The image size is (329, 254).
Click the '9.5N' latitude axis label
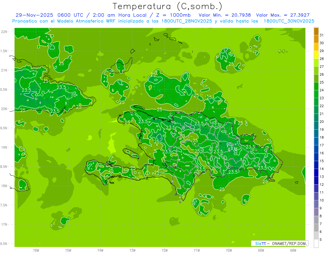click(x=4, y=128)
